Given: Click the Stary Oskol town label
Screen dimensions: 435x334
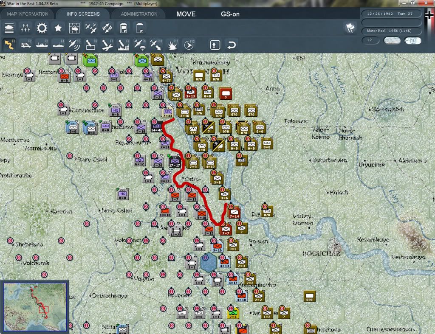Looking at the screenshot, I should tap(92, 160).
